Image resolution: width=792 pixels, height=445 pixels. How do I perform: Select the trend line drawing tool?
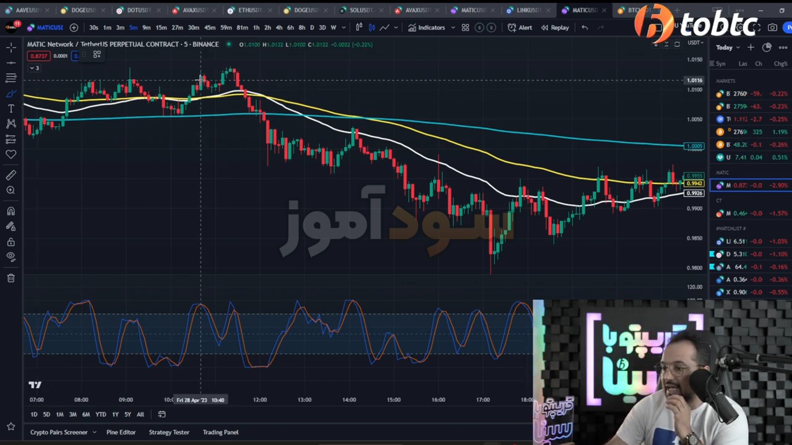click(x=11, y=62)
